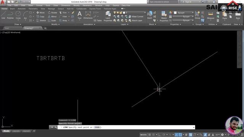The height and width of the screenshot is (137, 244).
Task: Click the Trim tool
Action: [x=63, y=13]
